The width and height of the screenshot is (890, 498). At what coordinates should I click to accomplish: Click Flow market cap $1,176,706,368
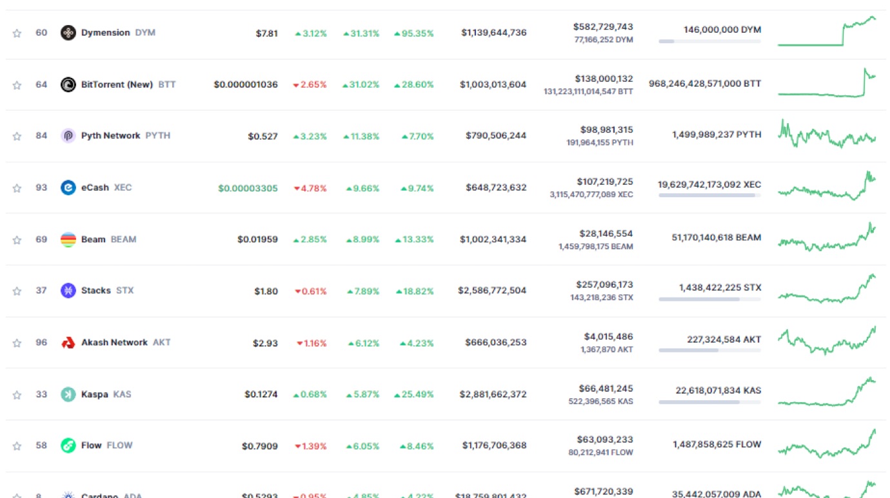pyautogui.click(x=494, y=445)
